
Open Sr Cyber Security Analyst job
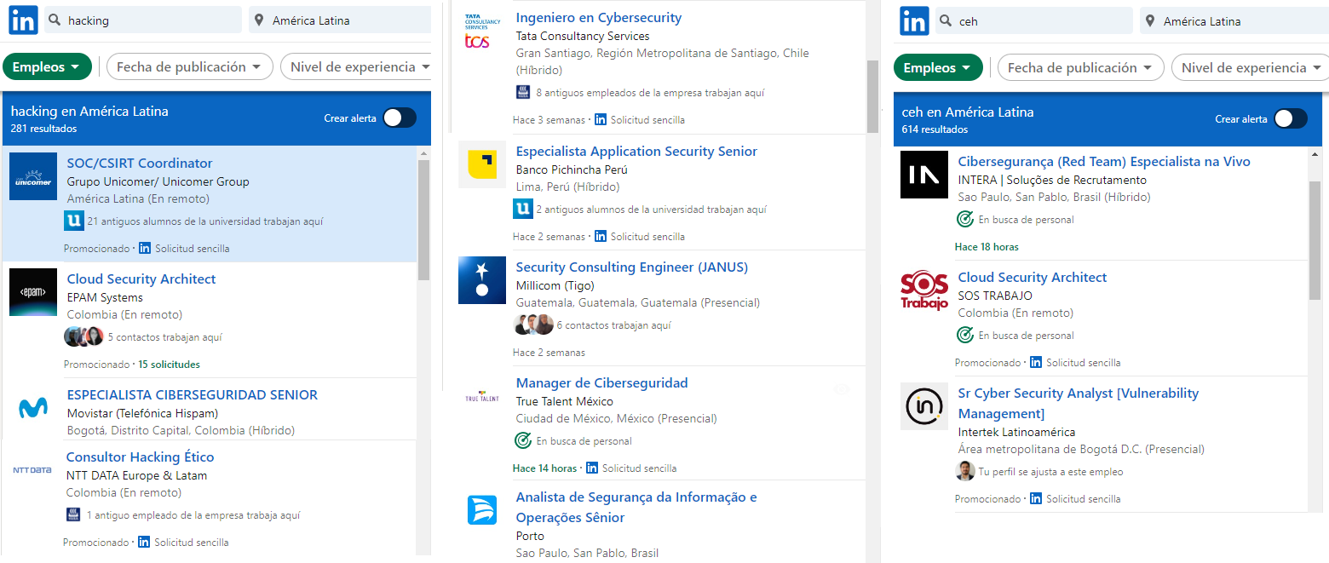(x=1079, y=403)
